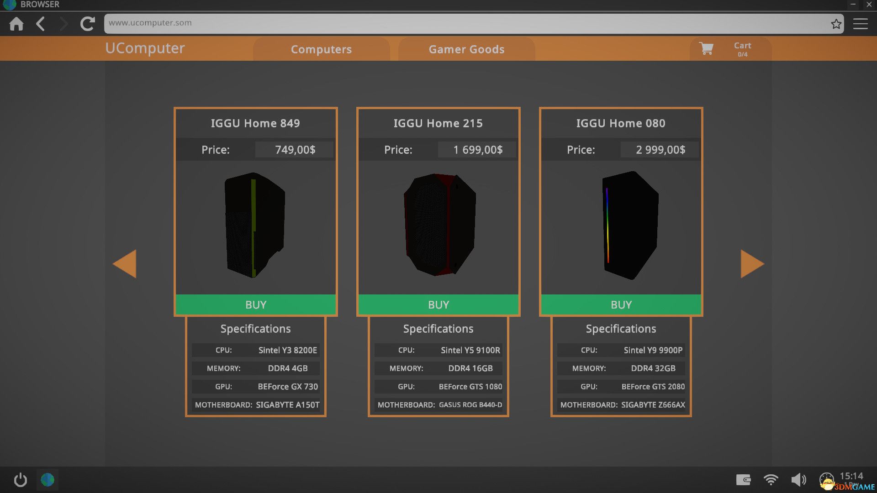Switch to the Gamer Goods tab
The image size is (877, 493).
pos(466,49)
